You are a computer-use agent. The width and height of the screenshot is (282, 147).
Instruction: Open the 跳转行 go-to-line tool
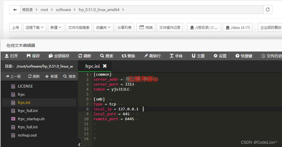click(x=152, y=56)
